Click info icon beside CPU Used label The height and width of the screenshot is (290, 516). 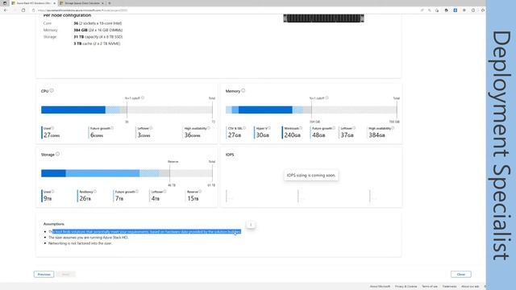tap(52, 128)
